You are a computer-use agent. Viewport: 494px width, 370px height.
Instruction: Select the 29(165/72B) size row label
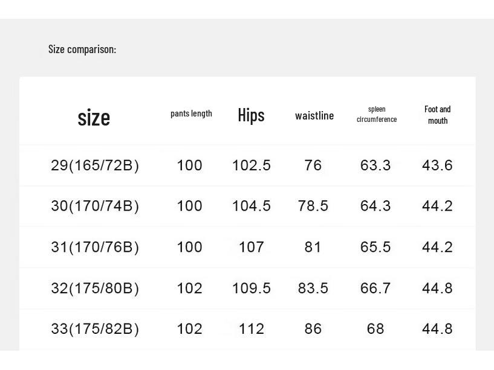(95, 165)
